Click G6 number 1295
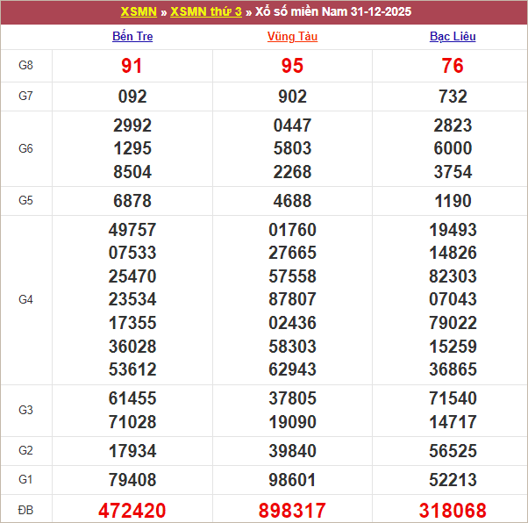This screenshot has height=523, width=528. [132, 148]
